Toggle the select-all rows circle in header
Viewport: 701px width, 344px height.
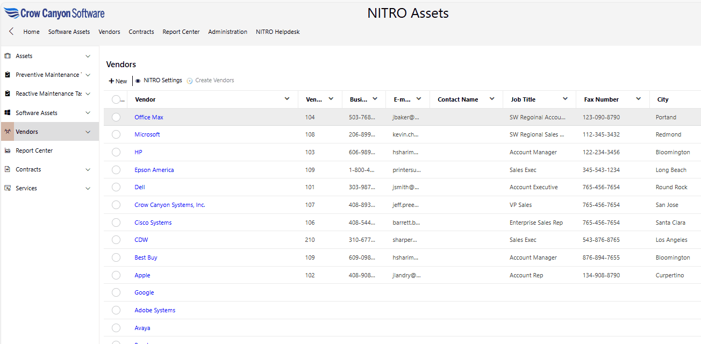point(116,99)
